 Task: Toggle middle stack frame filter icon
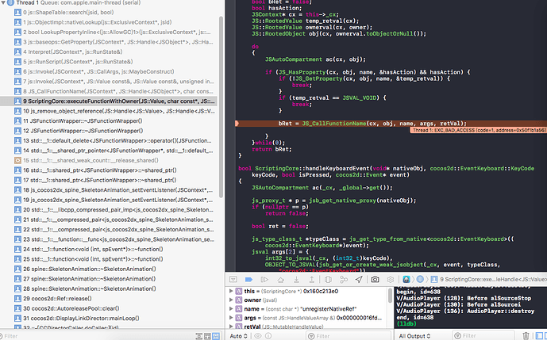pos(207,336)
